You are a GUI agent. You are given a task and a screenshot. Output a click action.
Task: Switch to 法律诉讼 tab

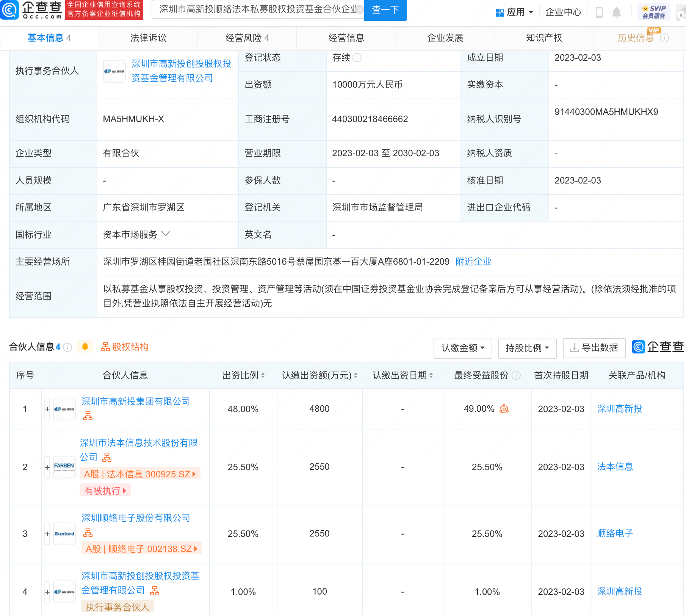click(x=148, y=38)
